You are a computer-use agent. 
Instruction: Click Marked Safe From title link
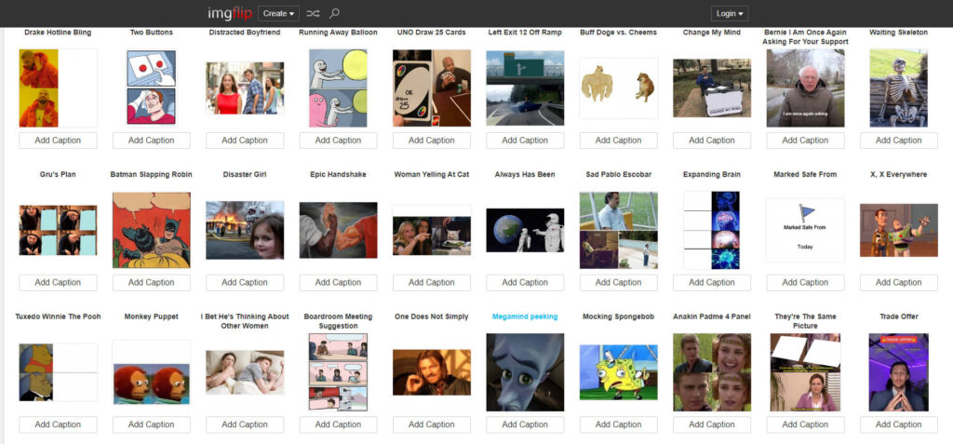805,175
